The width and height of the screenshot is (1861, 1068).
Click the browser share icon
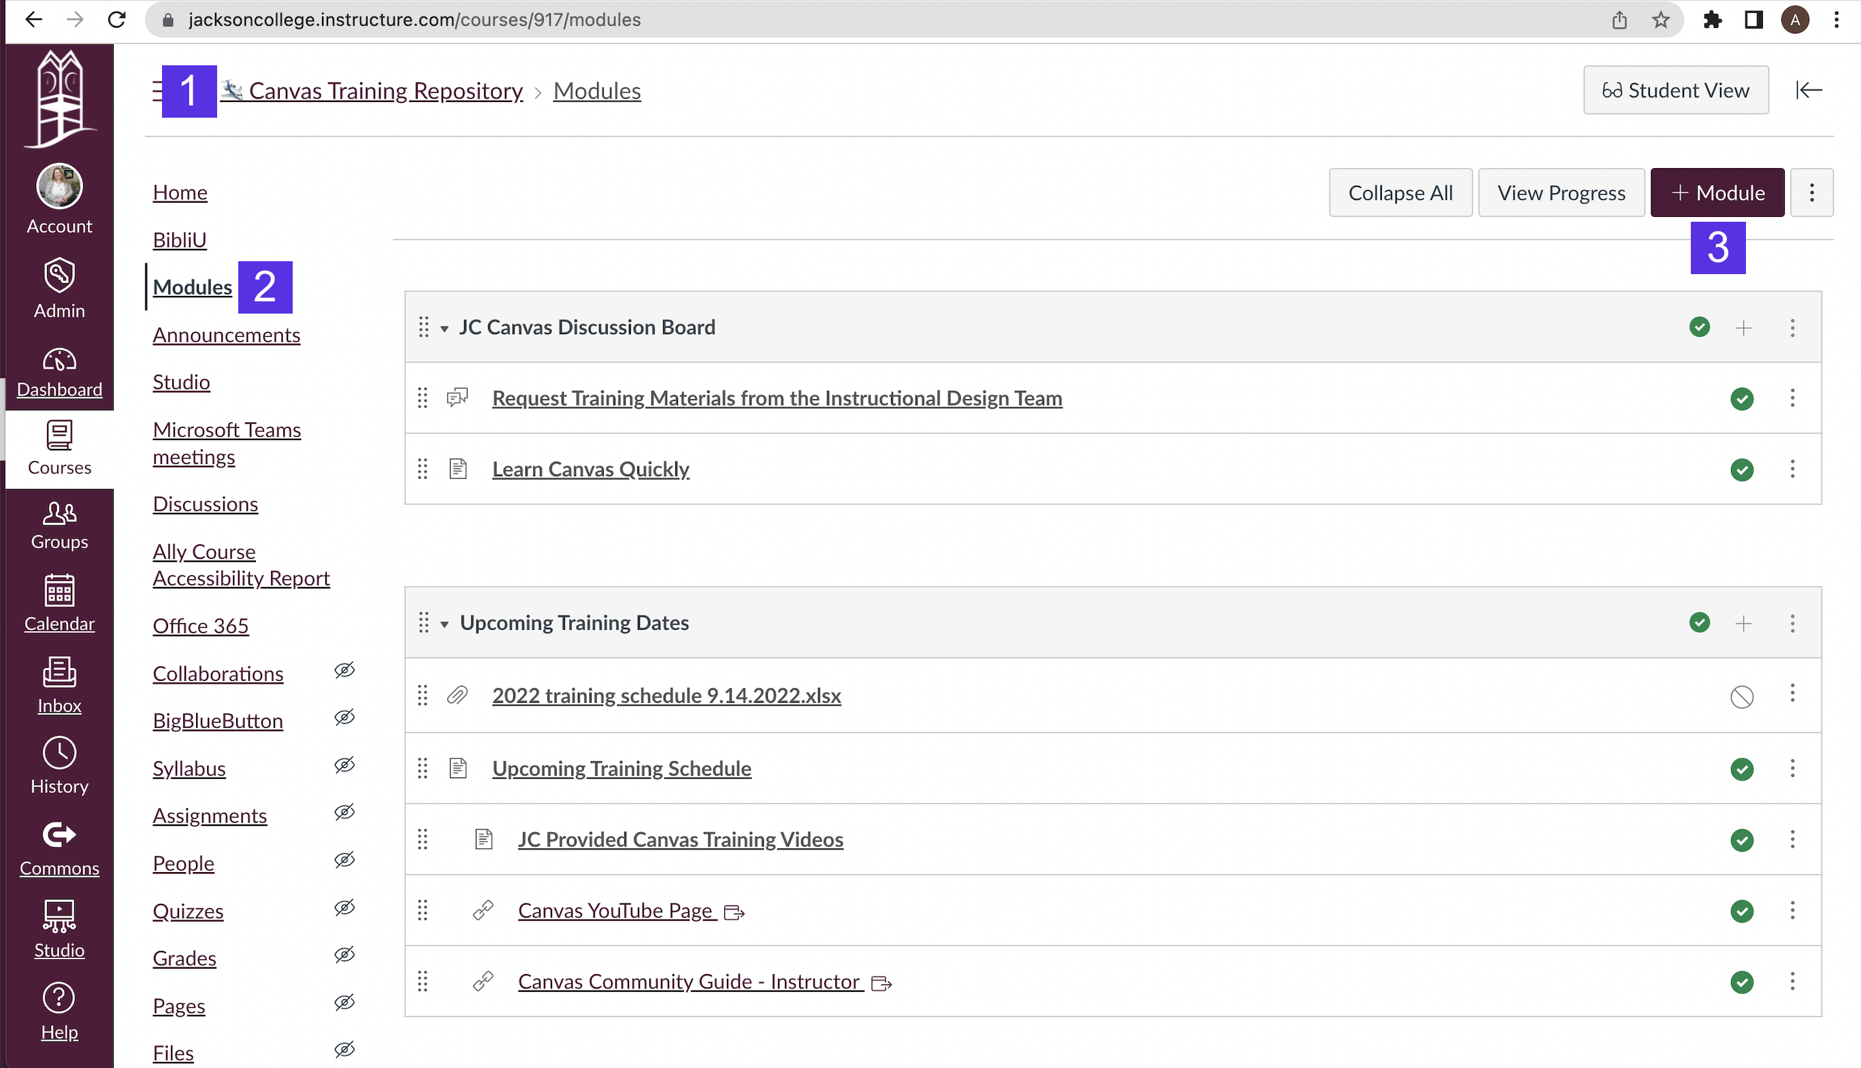pos(1619,20)
